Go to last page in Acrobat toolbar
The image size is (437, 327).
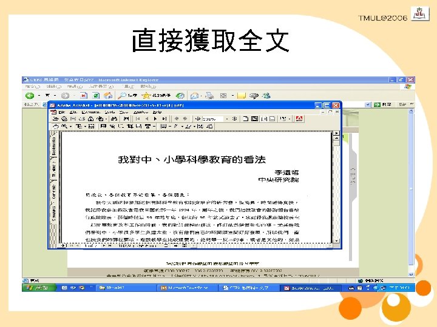pyautogui.click(x=164, y=119)
